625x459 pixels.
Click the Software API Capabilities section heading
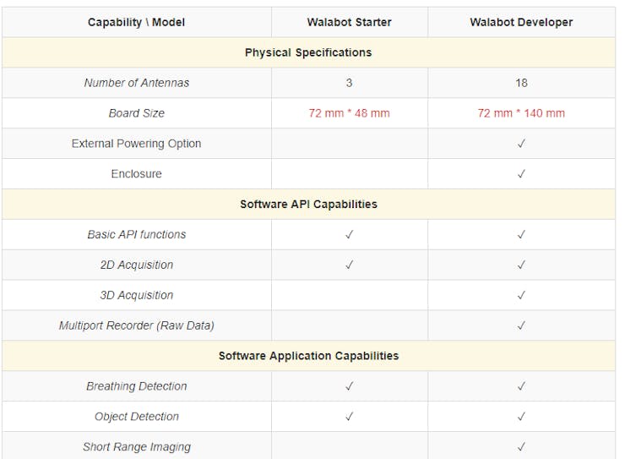click(308, 204)
